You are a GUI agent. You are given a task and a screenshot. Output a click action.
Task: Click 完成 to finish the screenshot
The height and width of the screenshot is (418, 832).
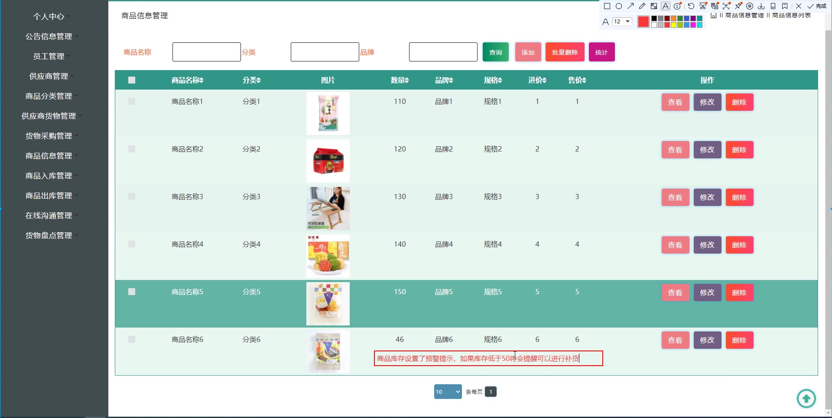tap(817, 6)
